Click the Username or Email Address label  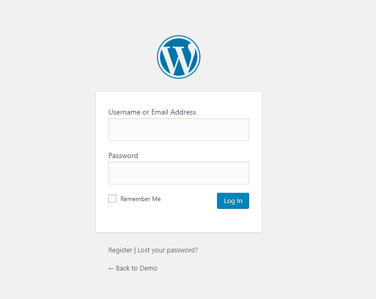152,112
